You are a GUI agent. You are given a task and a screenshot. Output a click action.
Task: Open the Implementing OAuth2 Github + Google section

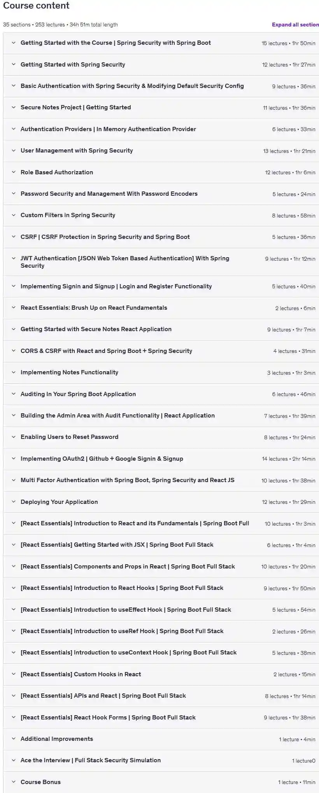pos(161,459)
